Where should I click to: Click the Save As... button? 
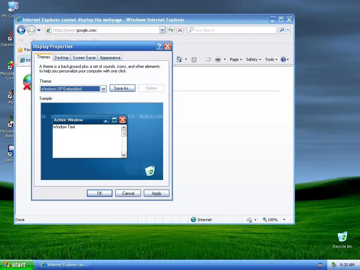tap(122, 88)
